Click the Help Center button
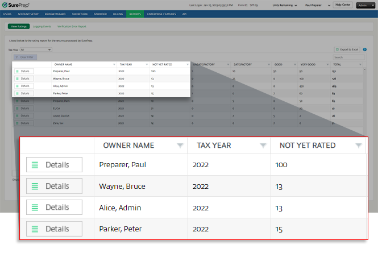This screenshot has width=378, height=257. point(342,5)
